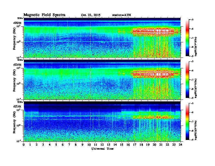Click the "dZ/dt" panel label
Image resolution: width=215 pixels, height=166 pixels.
pyautogui.click(x=17, y=106)
